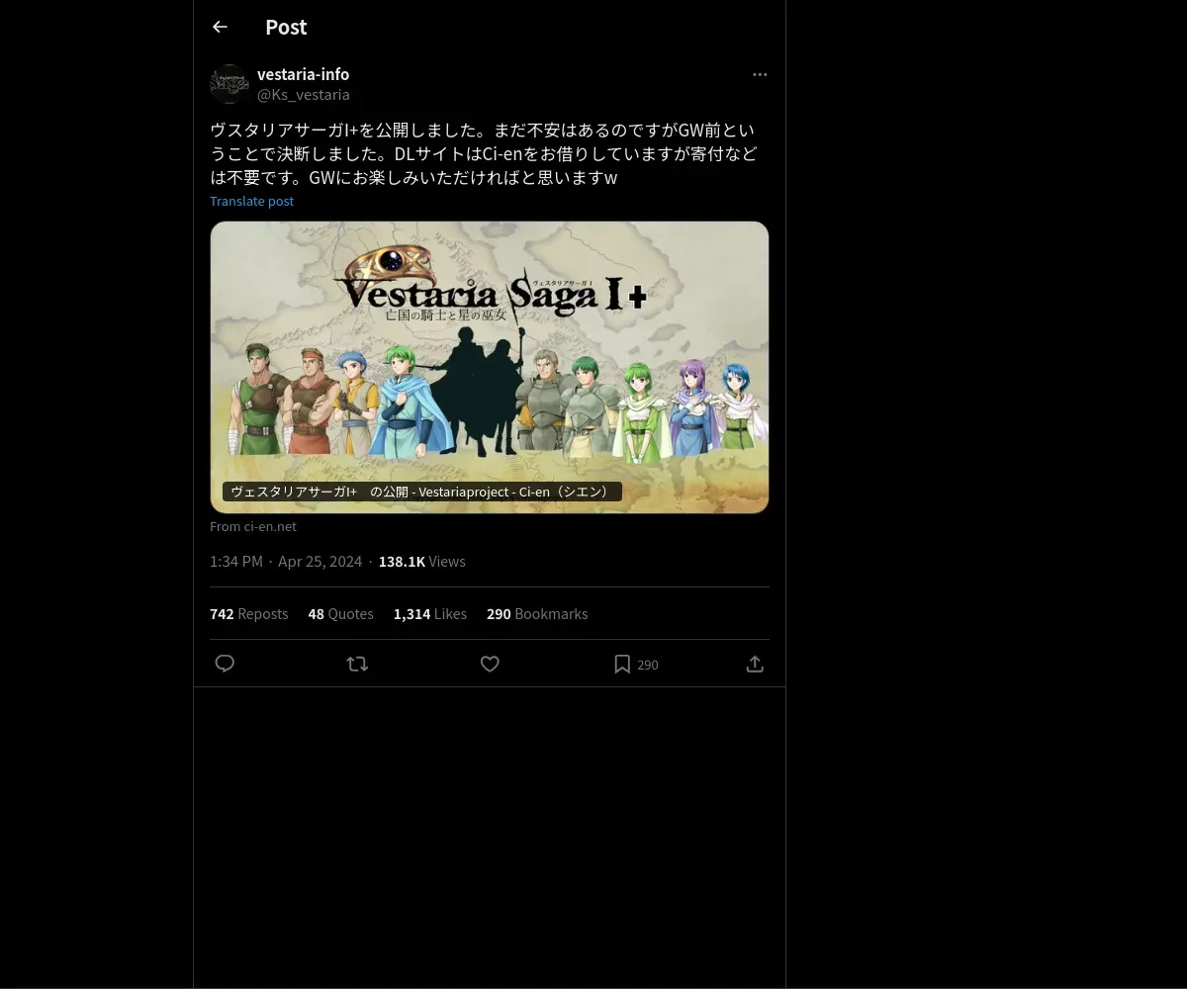Open the vestaria-info profile avatar
Screen dimensions: 1187x989
pyautogui.click(x=229, y=84)
